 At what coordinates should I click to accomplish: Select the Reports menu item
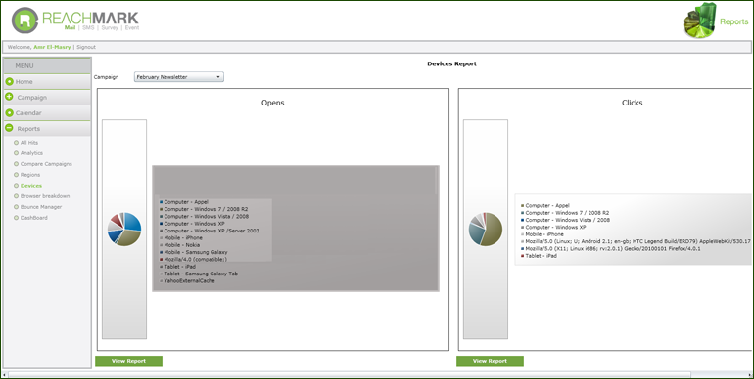(x=47, y=129)
